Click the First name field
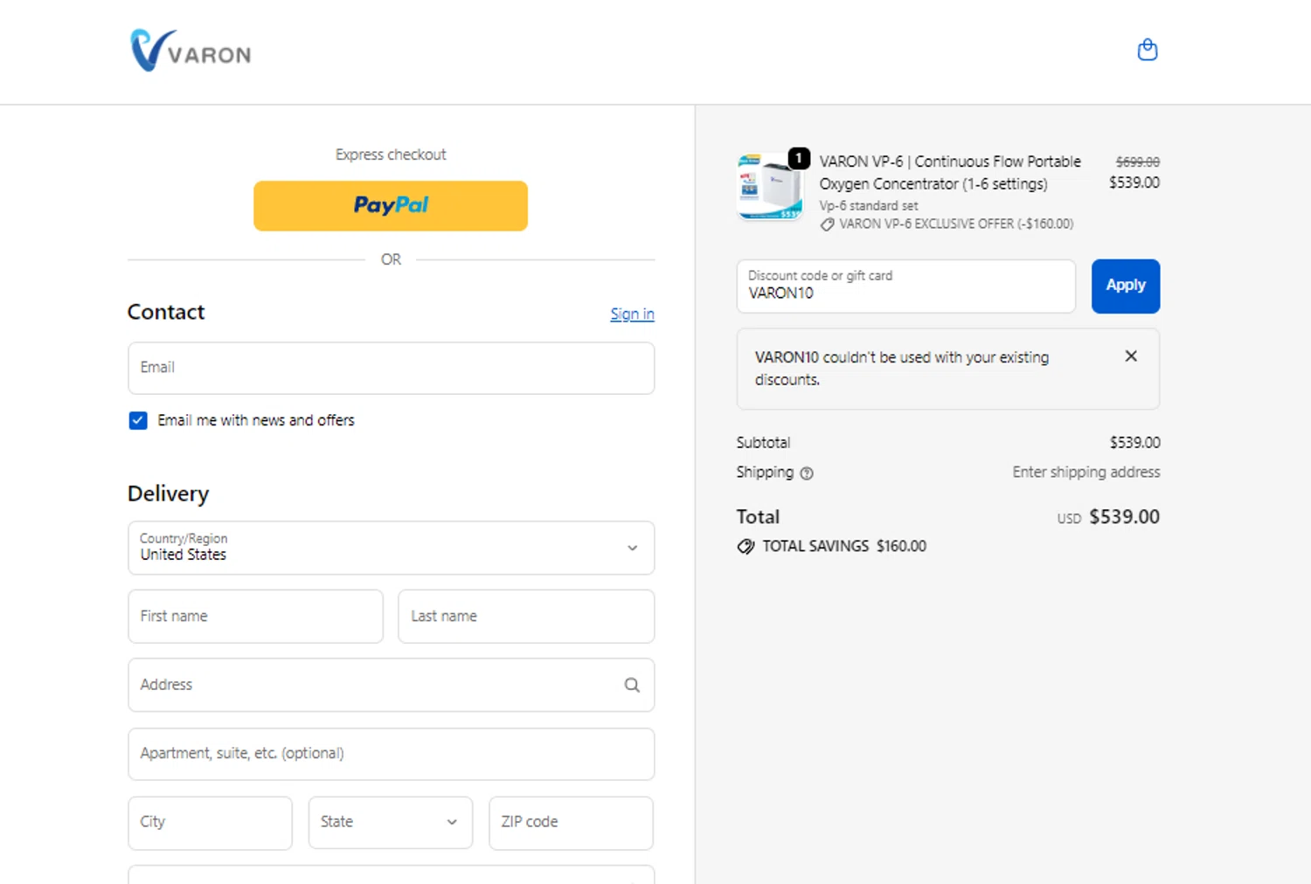This screenshot has width=1311, height=884. click(255, 617)
